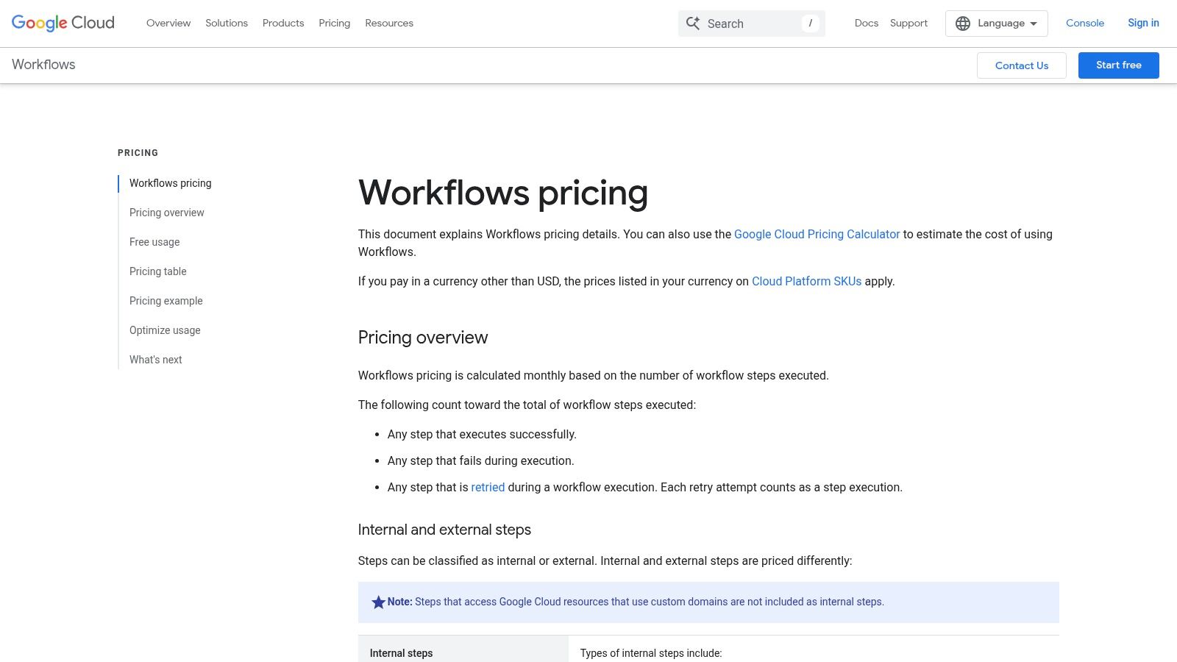The width and height of the screenshot is (1177, 662).
Task: Open the Console link
Action: click(1085, 24)
